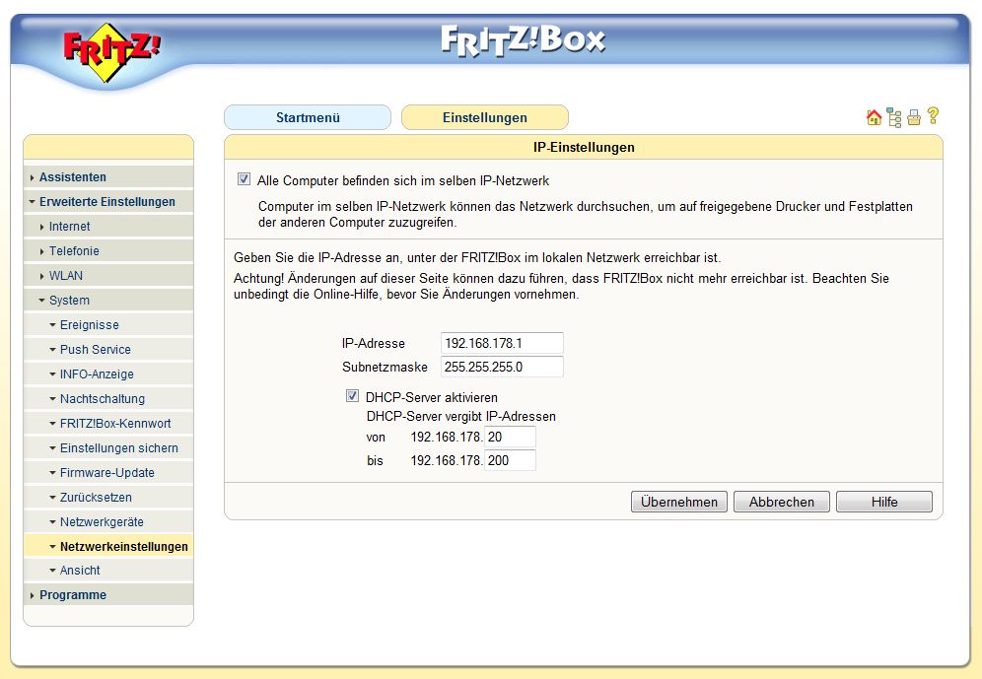The width and height of the screenshot is (982, 679).
Task: Open Ereignisse in the System menu
Action: coord(89,325)
